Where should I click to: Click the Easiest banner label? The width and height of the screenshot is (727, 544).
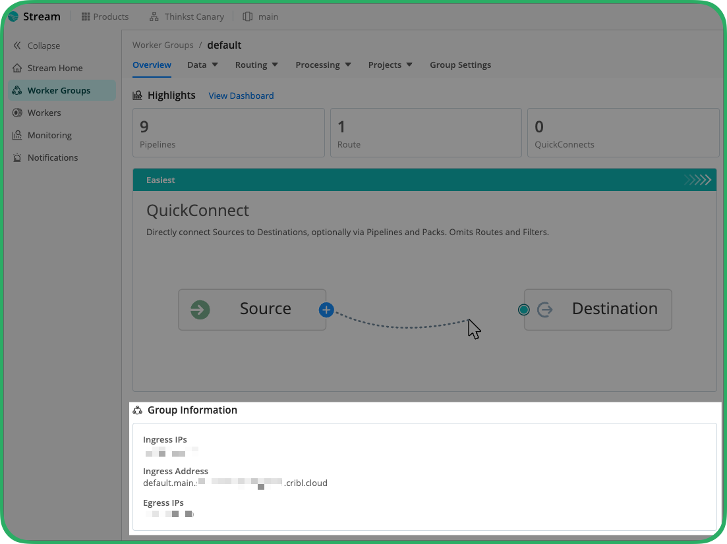pyautogui.click(x=160, y=180)
